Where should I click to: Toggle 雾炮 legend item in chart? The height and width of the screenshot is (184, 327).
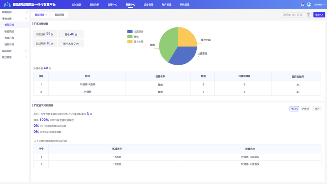tap(133, 36)
